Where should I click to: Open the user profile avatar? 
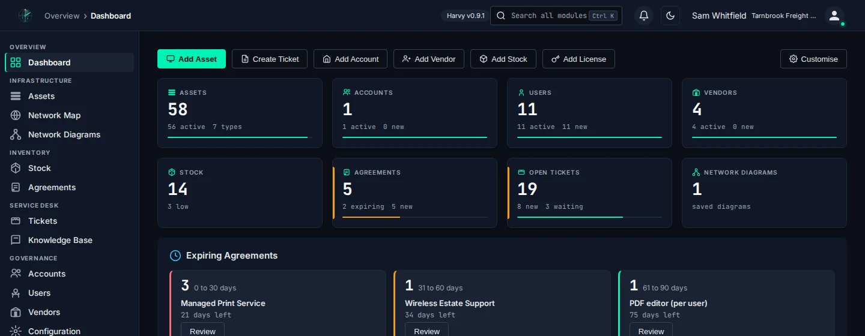pos(834,16)
